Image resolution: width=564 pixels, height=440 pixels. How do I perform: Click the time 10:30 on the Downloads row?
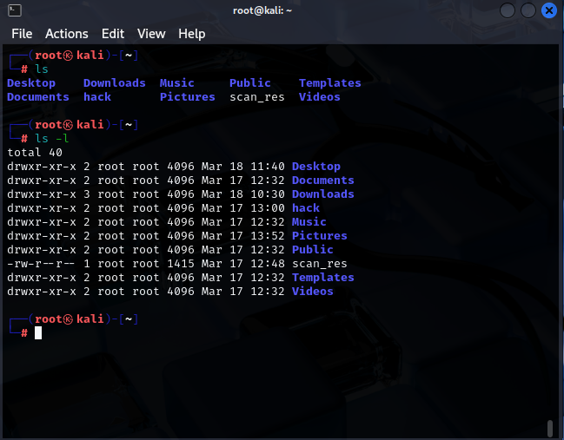(x=268, y=194)
